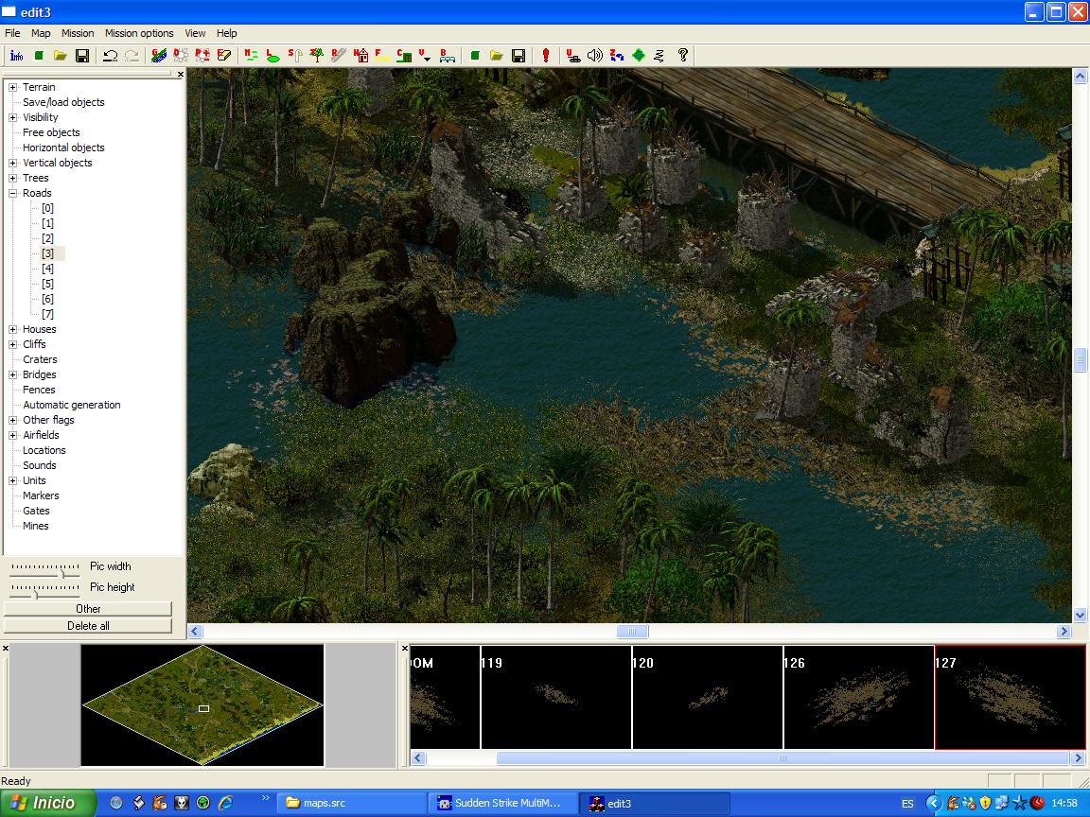This screenshot has width=1090, height=817.
Task: Select the C toolbar icon
Action: tap(404, 56)
